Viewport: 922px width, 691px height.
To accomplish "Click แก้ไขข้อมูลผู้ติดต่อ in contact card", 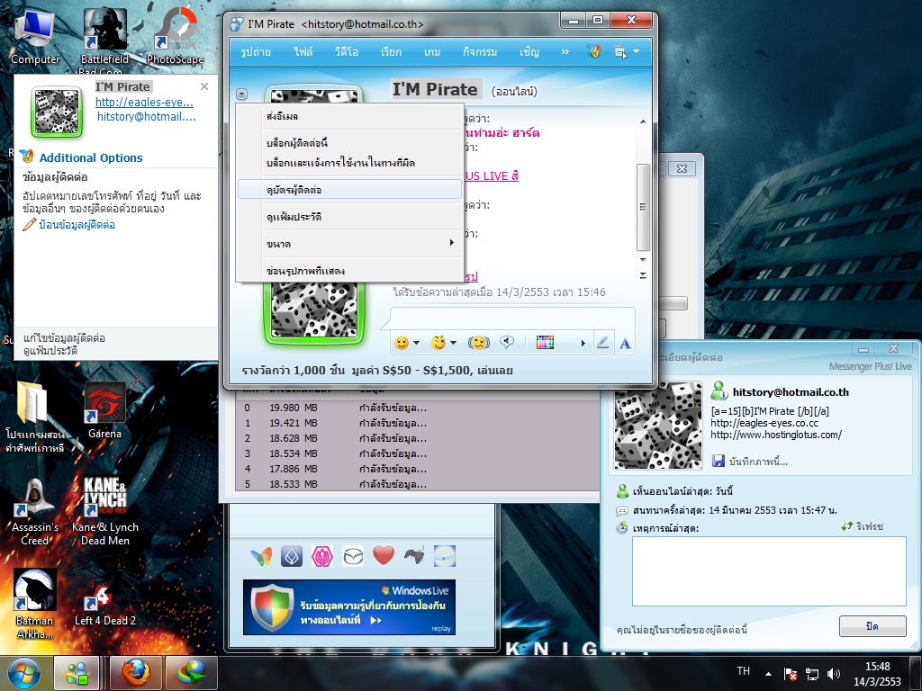I will [x=64, y=338].
